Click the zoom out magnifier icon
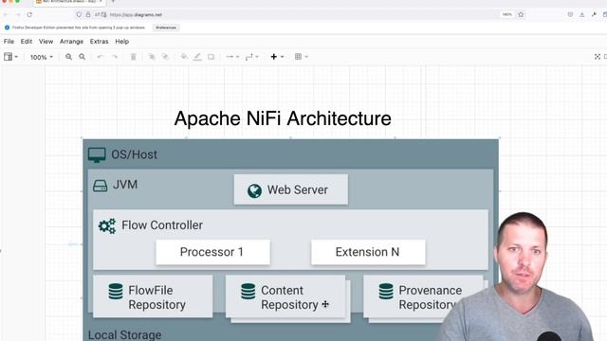The width and height of the screenshot is (607, 341). (x=83, y=57)
